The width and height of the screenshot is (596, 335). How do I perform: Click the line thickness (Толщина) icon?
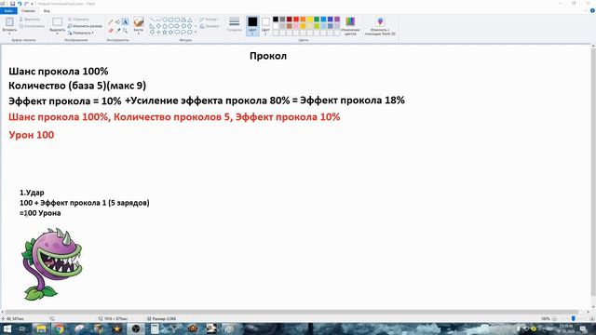[x=235, y=21]
